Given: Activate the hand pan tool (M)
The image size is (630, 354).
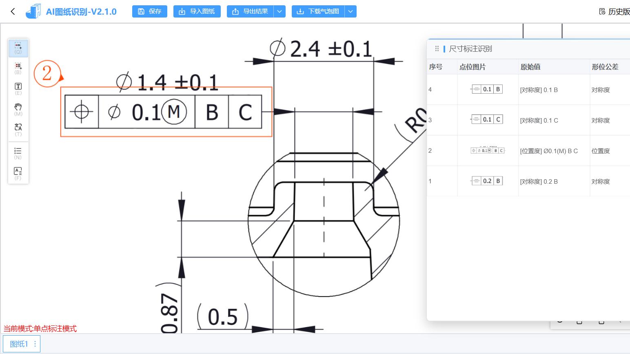Looking at the screenshot, I should [18, 109].
